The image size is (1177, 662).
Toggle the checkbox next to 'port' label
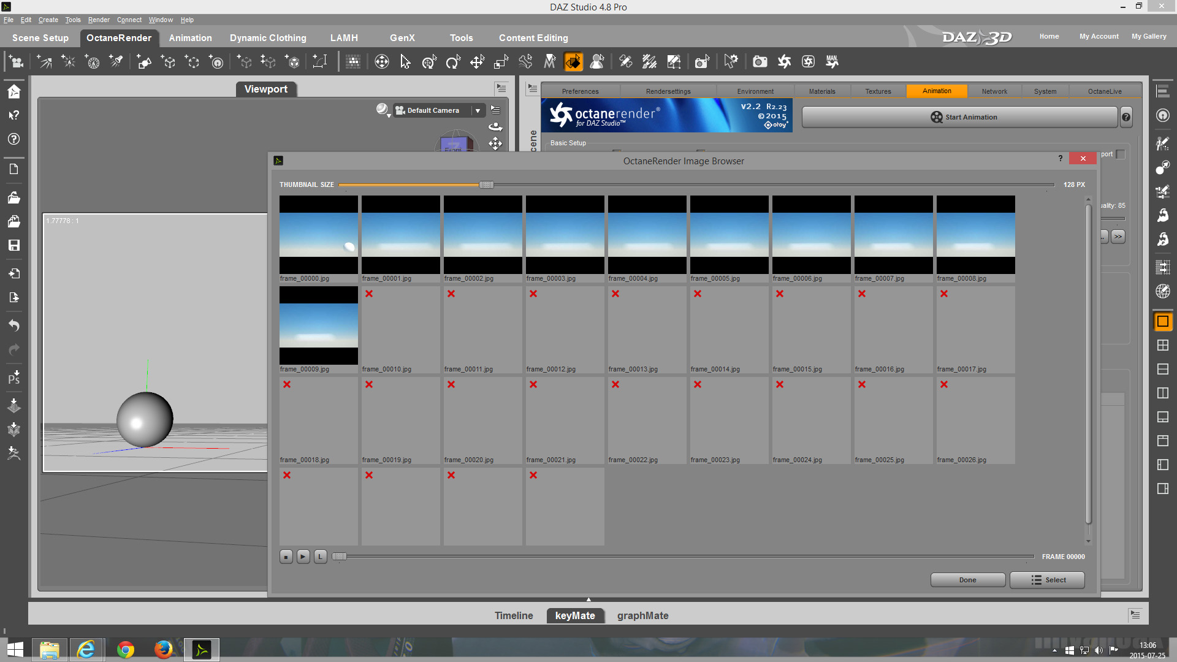pos(1121,154)
